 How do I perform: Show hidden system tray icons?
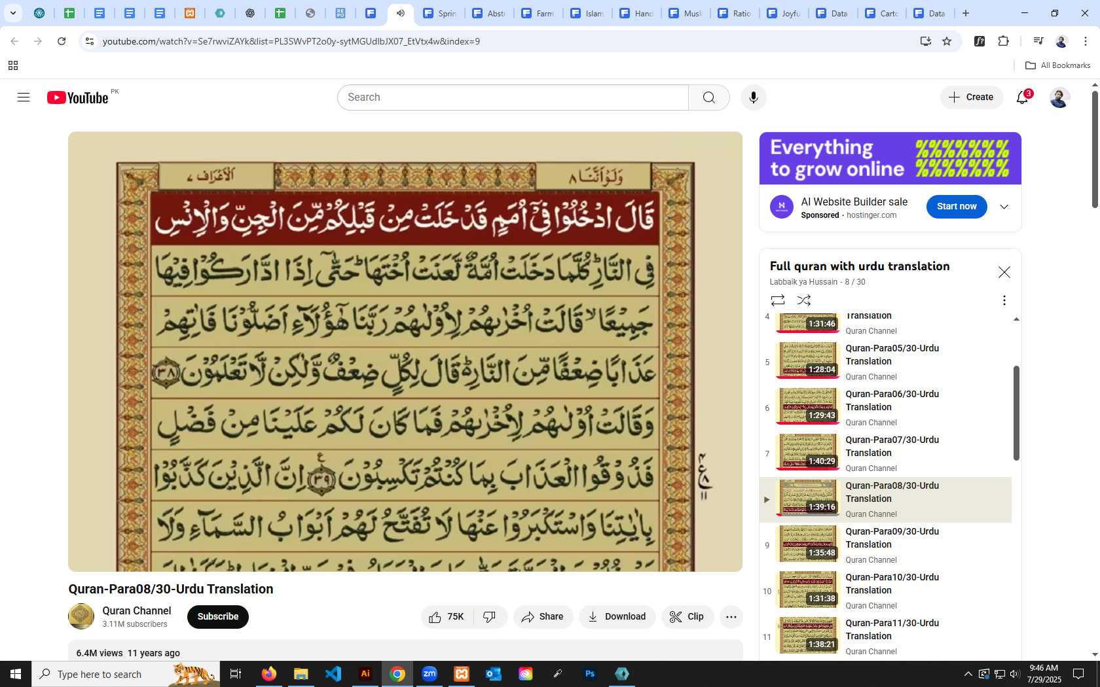tap(968, 674)
